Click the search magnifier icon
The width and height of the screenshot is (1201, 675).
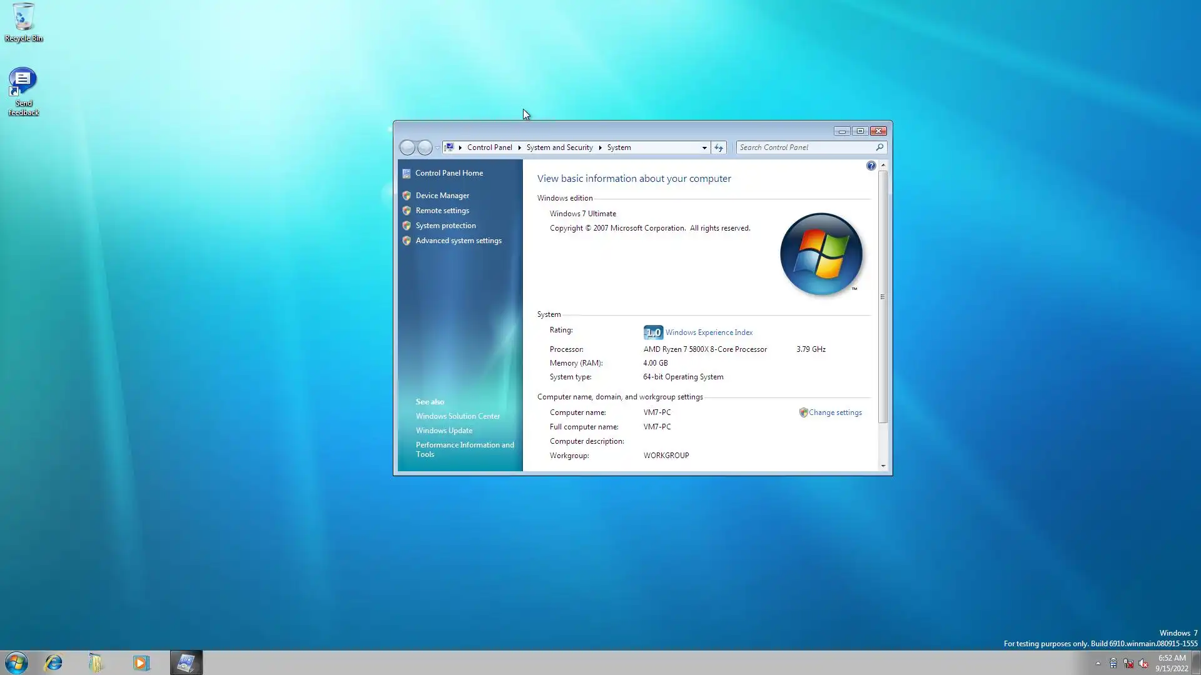tap(879, 147)
